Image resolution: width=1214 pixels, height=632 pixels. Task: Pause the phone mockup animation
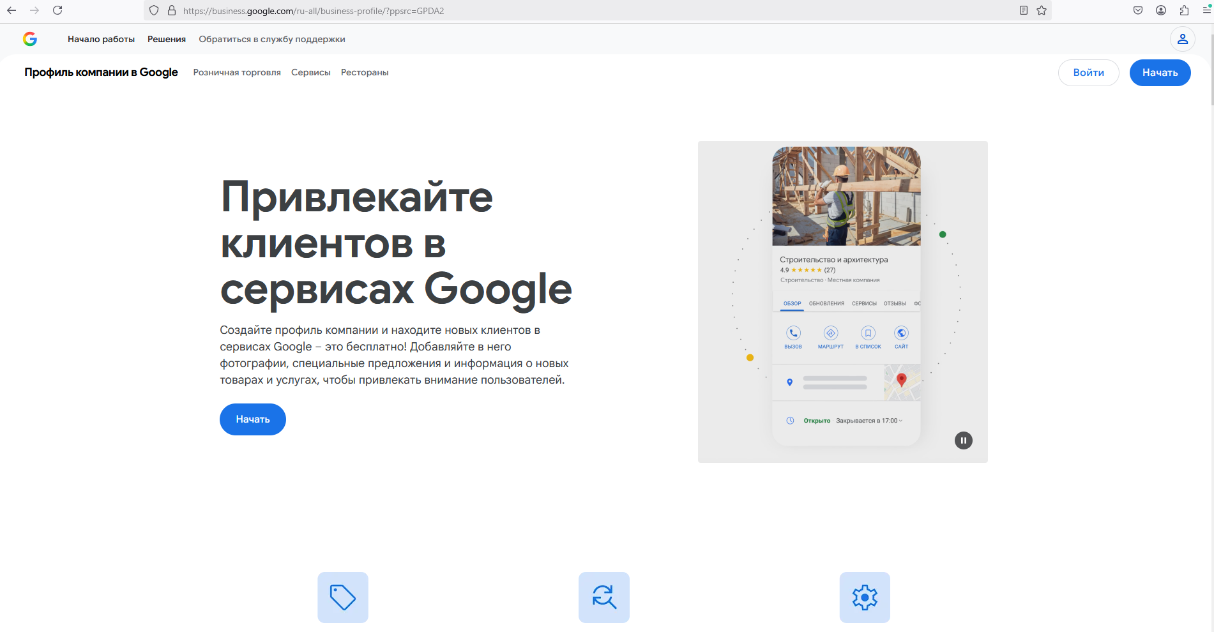[x=963, y=440]
